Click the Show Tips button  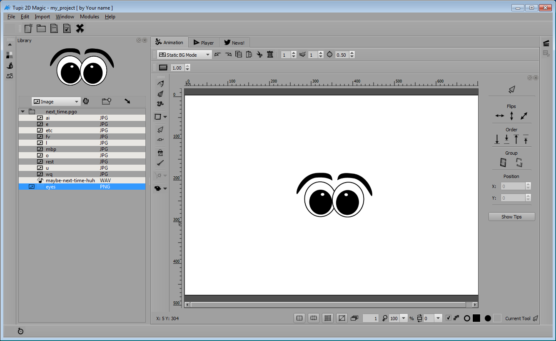(x=511, y=217)
